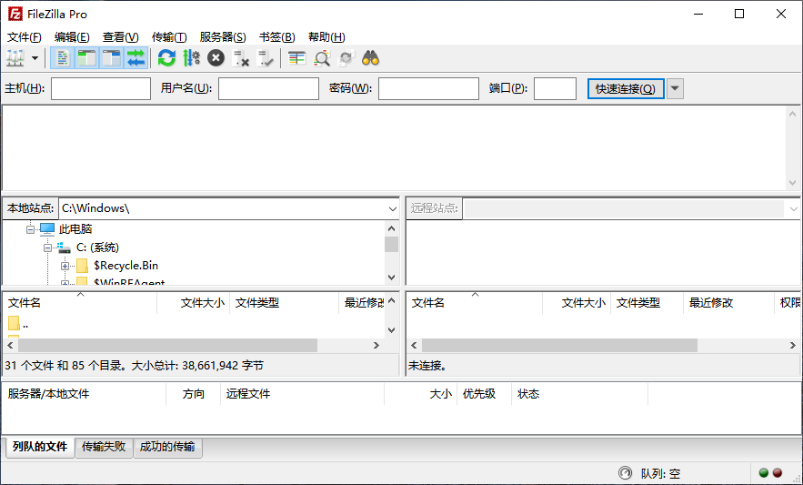Screen dimensions: 803x485
Task: Click local path C:\Windows\ field
Action: [x=223, y=208]
